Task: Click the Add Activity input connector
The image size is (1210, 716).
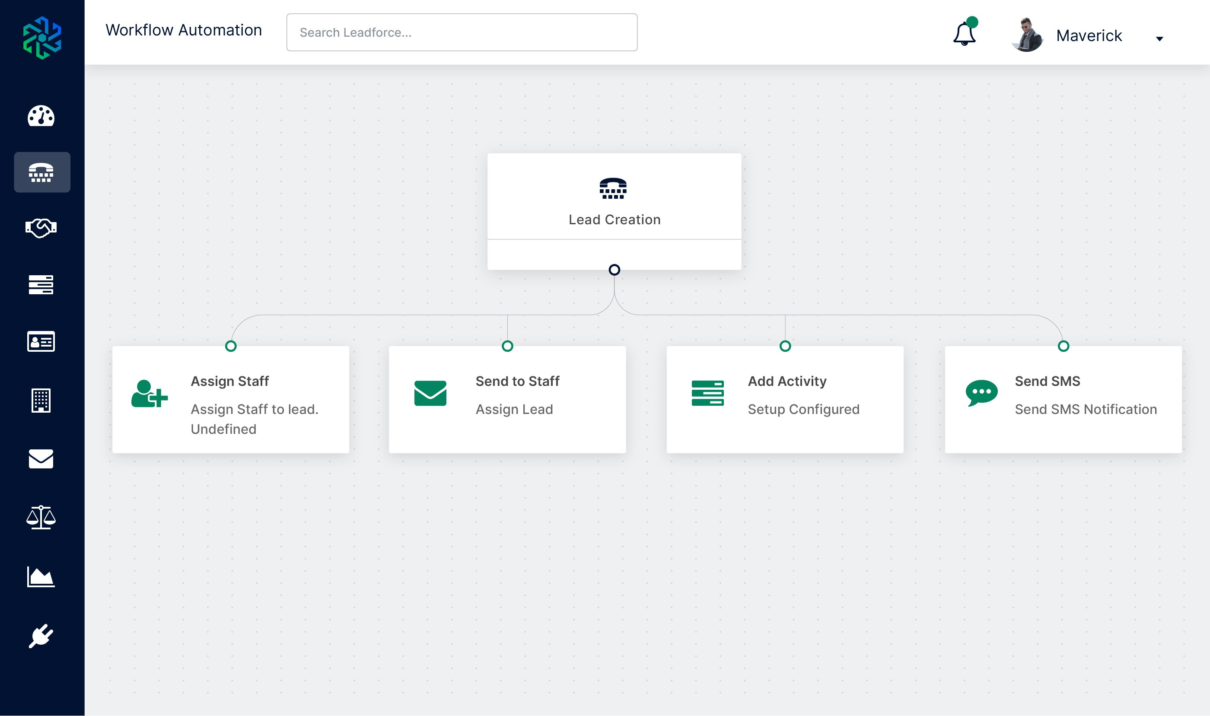Action: [x=786, y=346]
